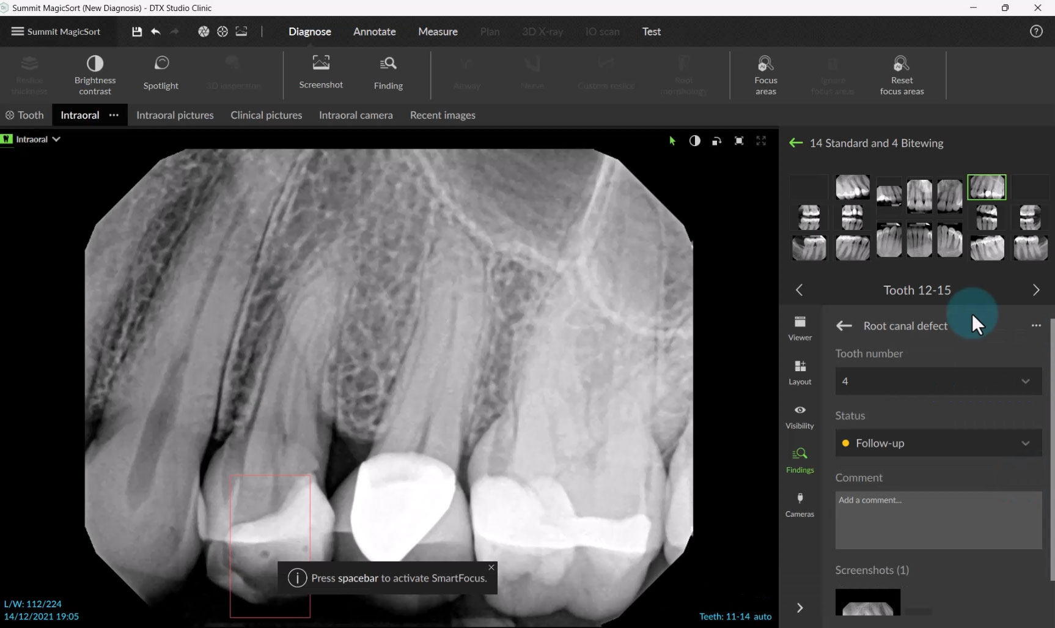Take a Screenshot with the ribbon tool
Viewport: 1055px width, 628px height.
pyautogui.click(x=321, y=73)
